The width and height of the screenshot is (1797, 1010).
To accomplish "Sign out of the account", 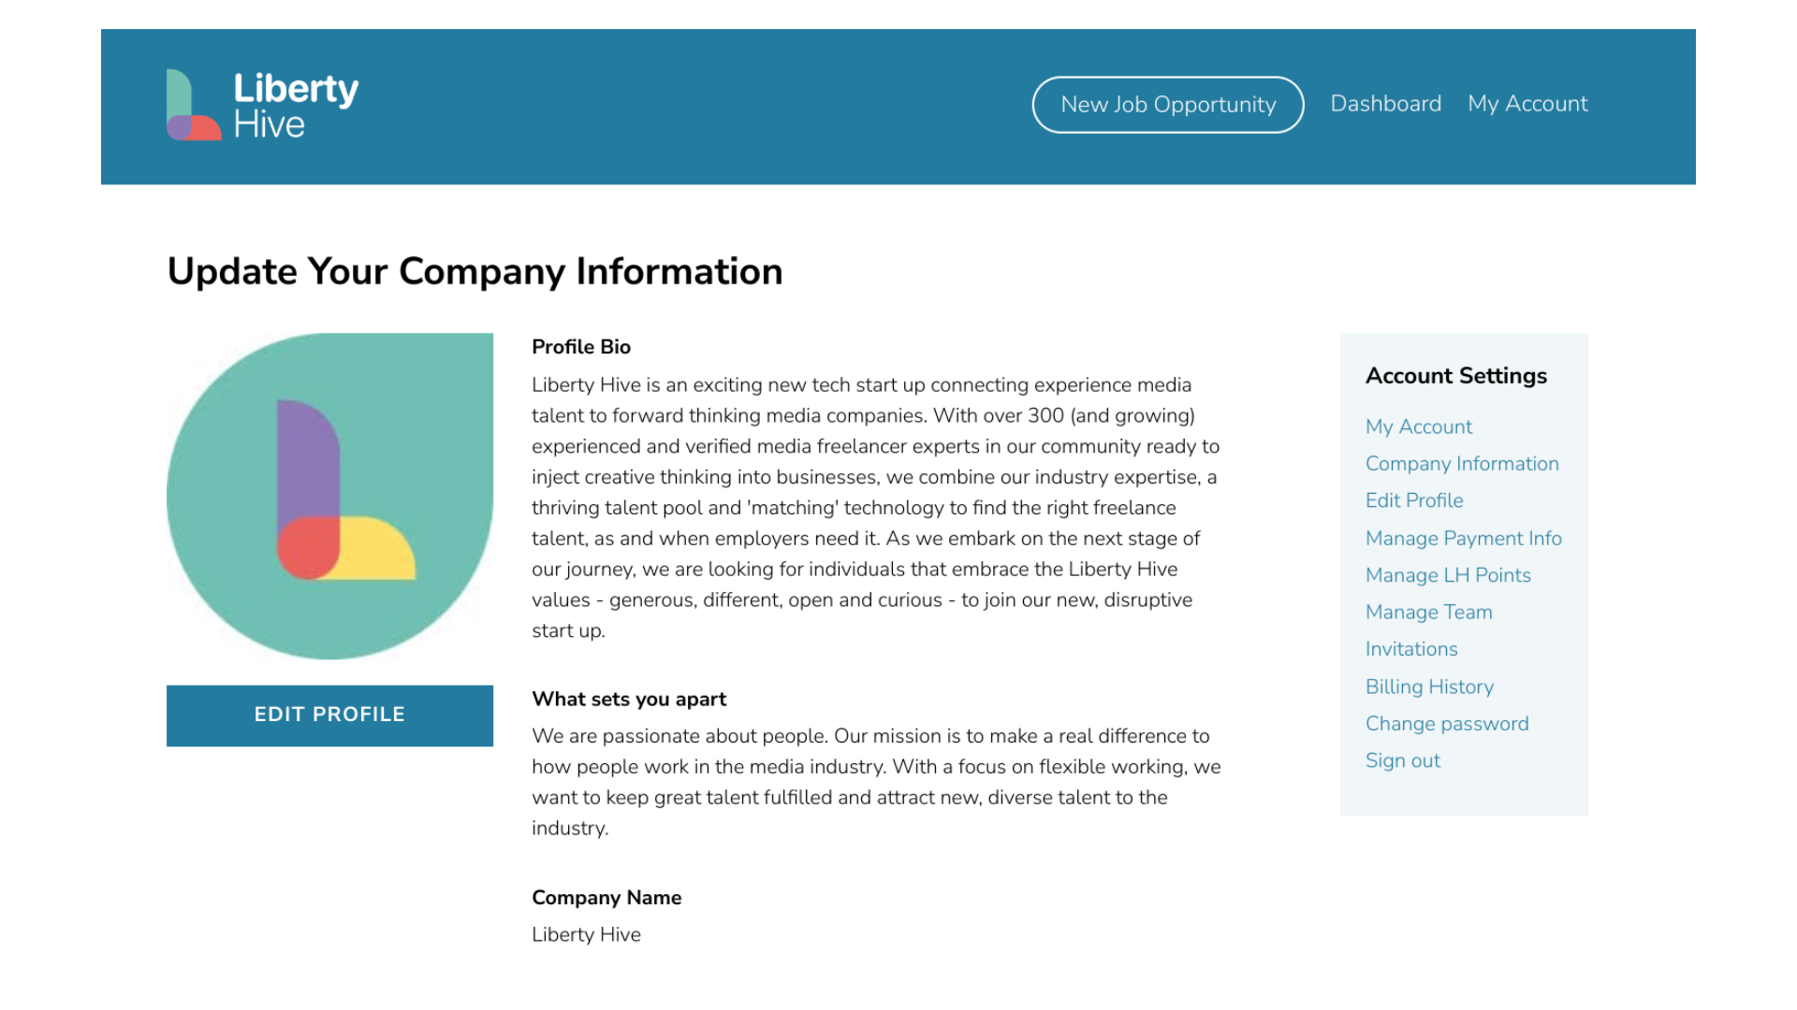I will click(1402, 760).
